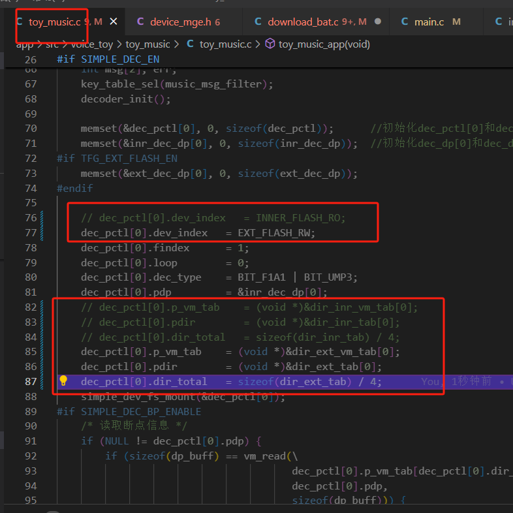The width and height of the screenshot is (513, 513).
Task: Click the comment '读取断点信息' on line 90
Action: 134,426
